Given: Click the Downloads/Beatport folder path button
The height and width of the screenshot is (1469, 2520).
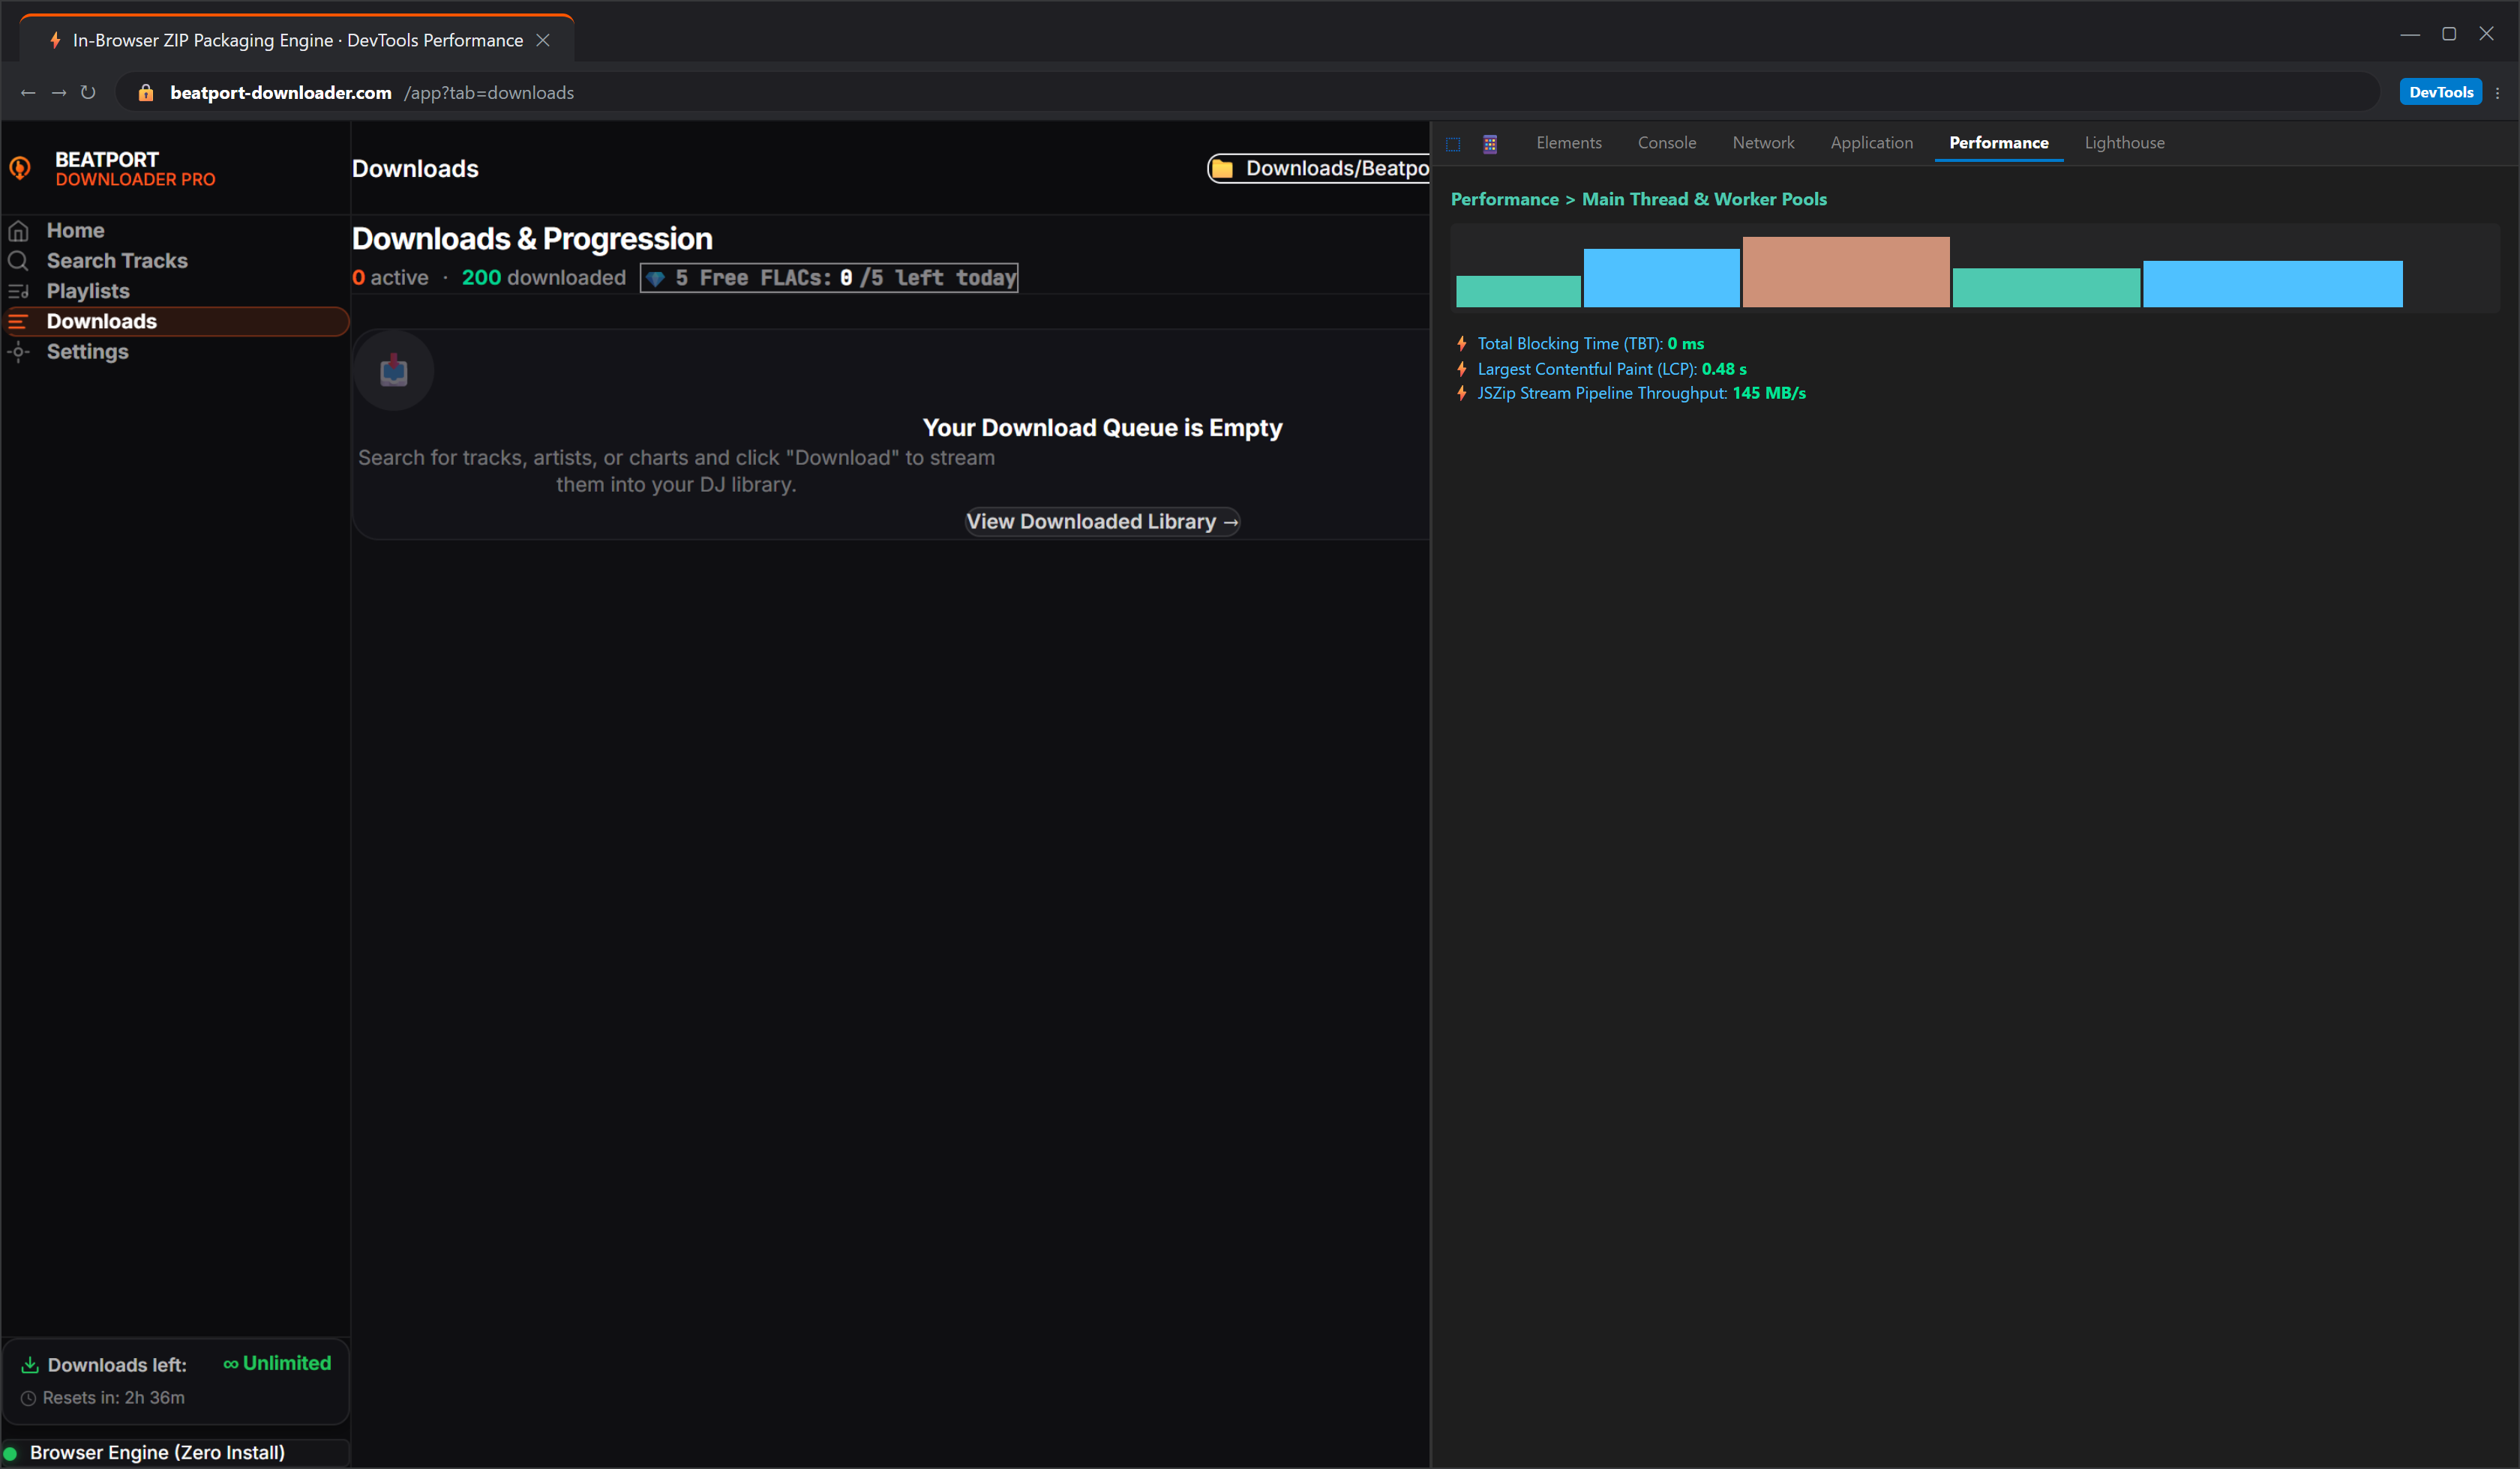Looking at the screenshot, I should tap(1318, 169).
